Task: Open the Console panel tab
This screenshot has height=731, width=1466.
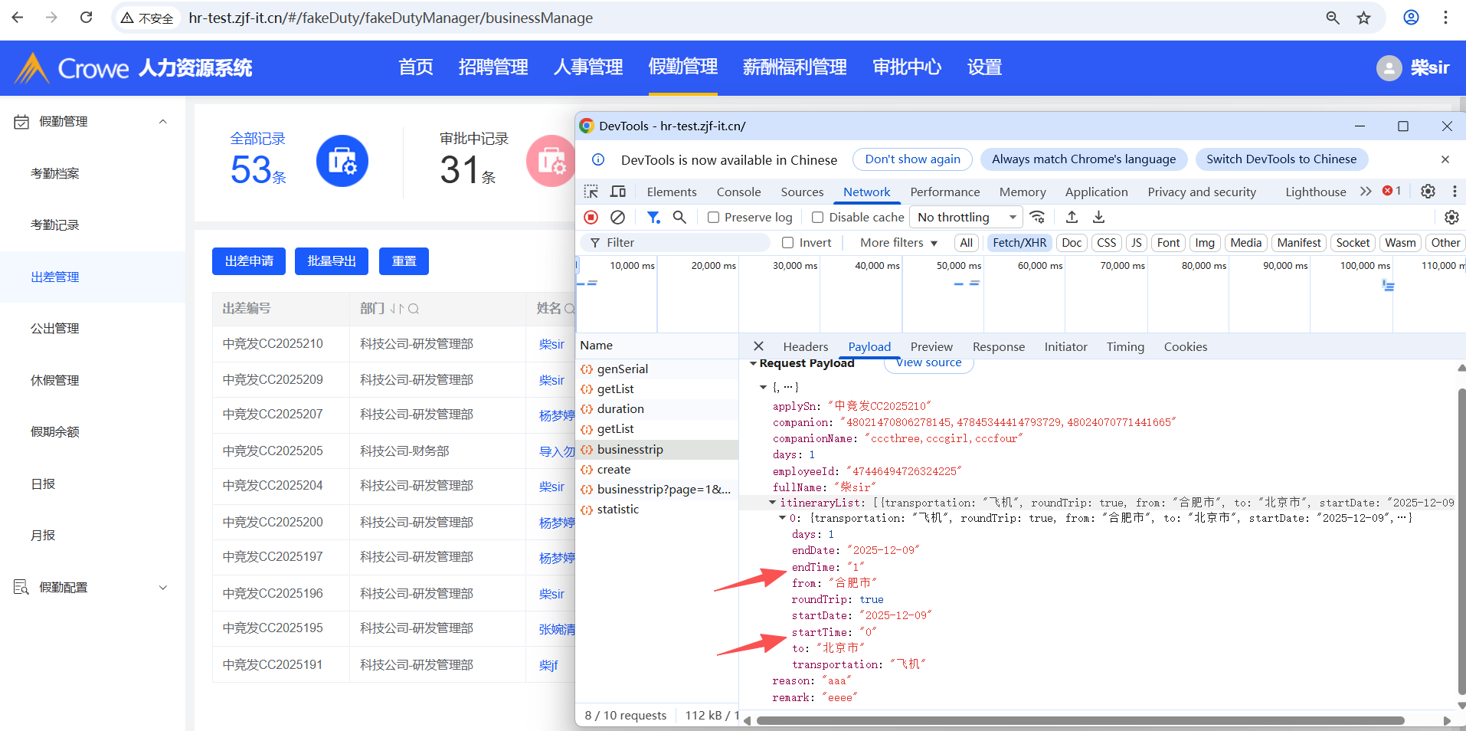Action: coord(738,192)
